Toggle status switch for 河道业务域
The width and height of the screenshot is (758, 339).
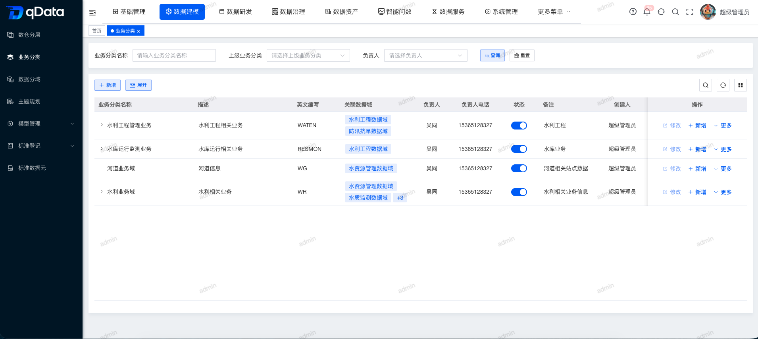(519, 168)
